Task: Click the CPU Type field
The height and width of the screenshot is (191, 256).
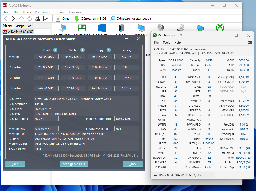Action: click(86, 99)
